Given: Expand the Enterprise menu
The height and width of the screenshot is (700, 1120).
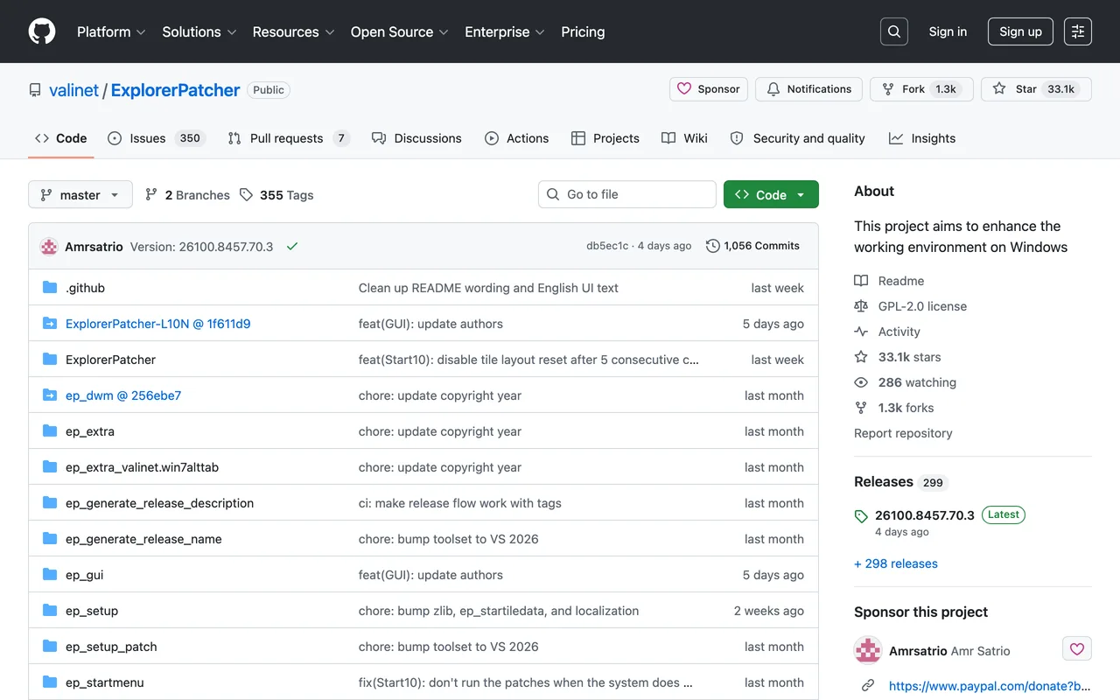Looking at the screenshot, I should click(505, 31).
